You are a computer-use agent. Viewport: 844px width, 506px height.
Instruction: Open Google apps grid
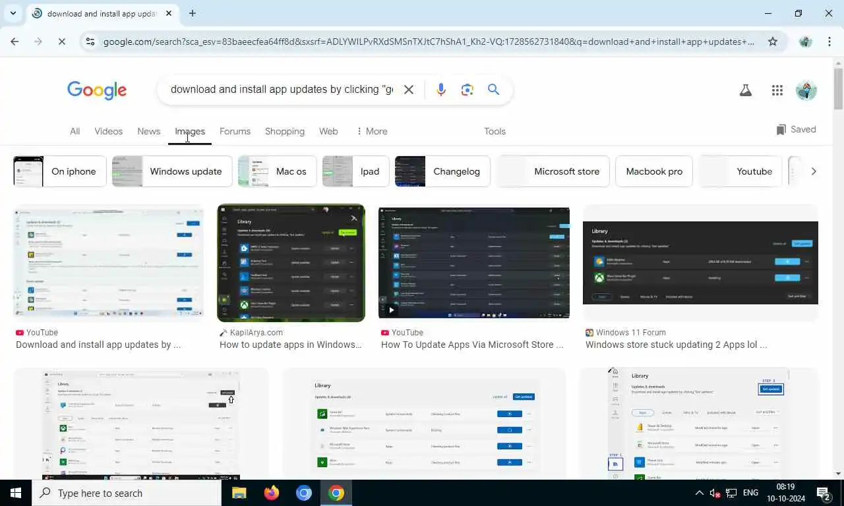[x=777, y=90]
